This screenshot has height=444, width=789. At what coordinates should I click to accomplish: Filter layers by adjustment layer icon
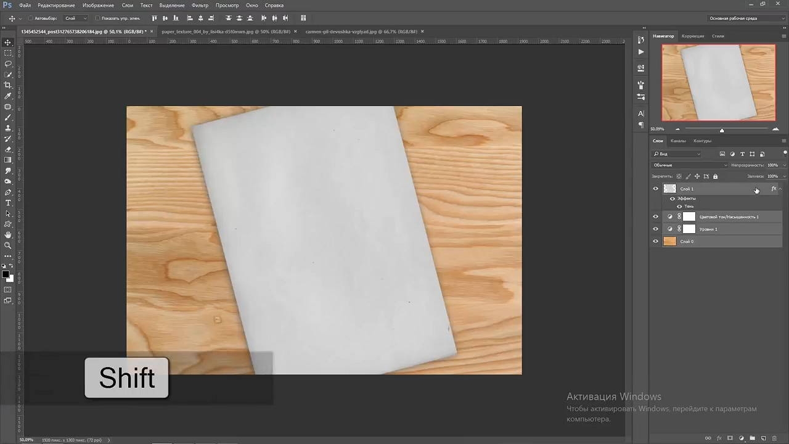point(732,154)
